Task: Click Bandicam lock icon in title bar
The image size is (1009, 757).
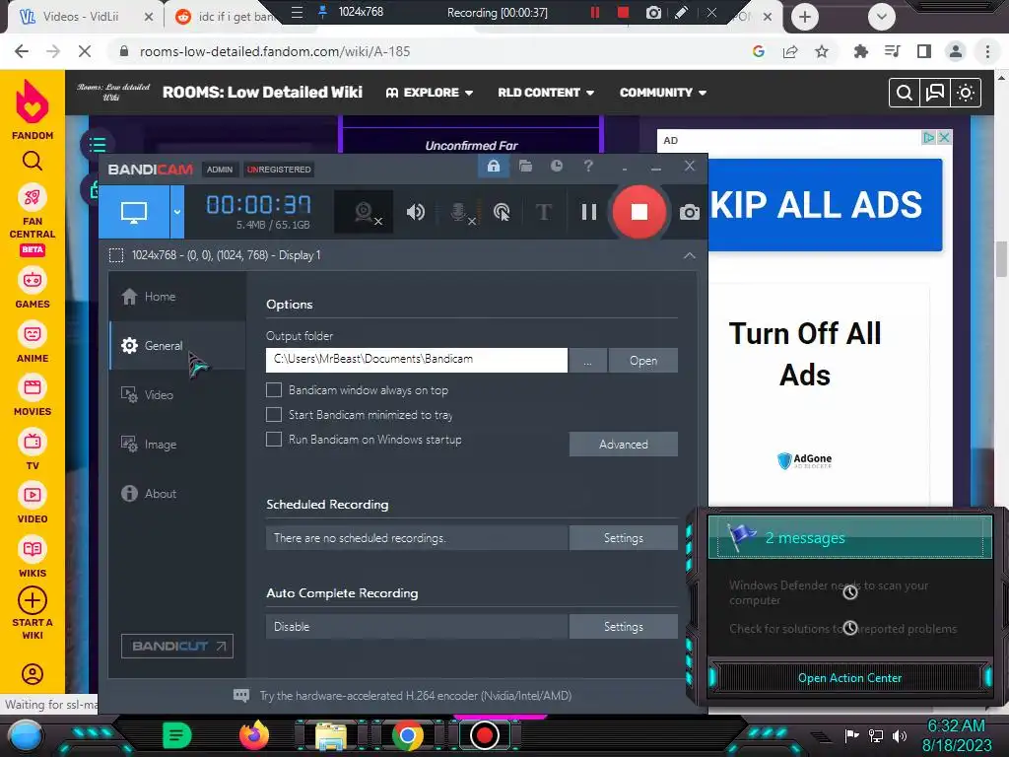Action: pos(494,167)
